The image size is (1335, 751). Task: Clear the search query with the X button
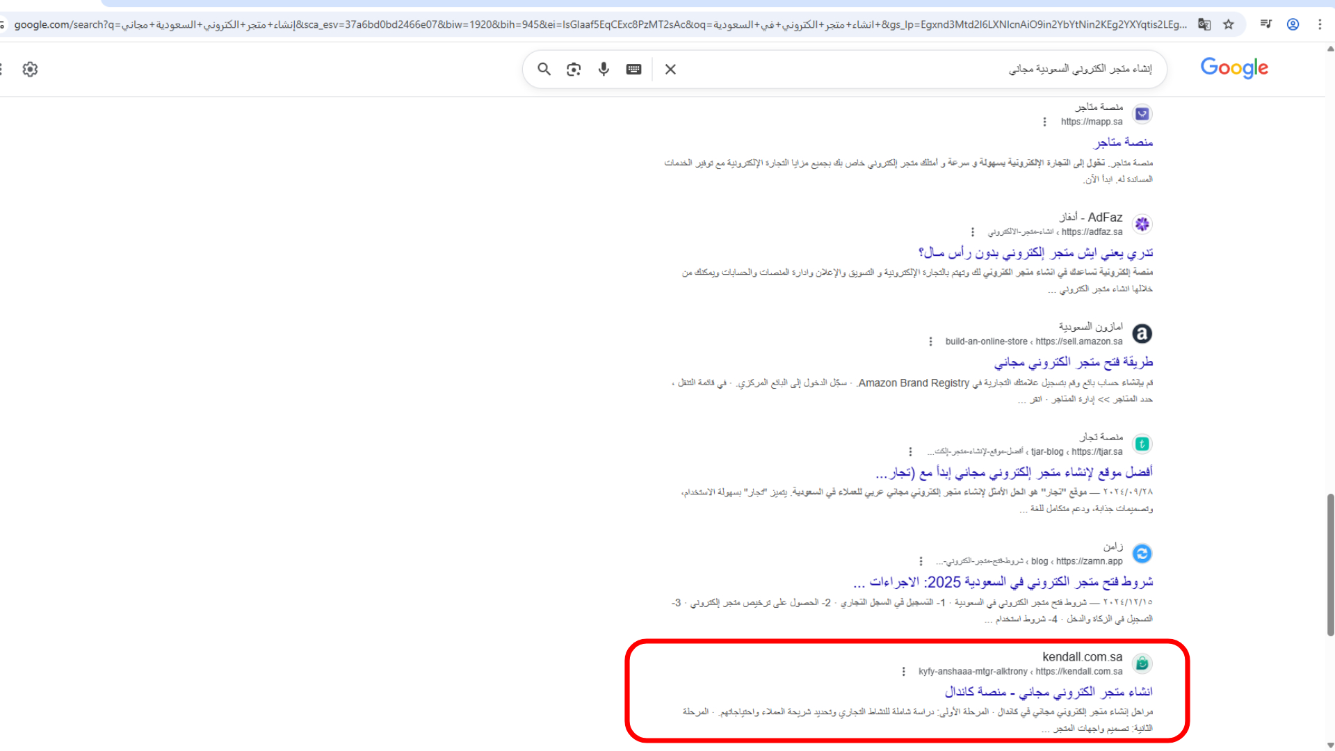[670, 69]
